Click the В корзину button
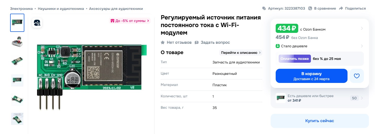Screen dimensions: 375x134 (x=311, y=76)
